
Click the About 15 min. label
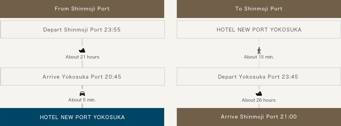[259, 57]
